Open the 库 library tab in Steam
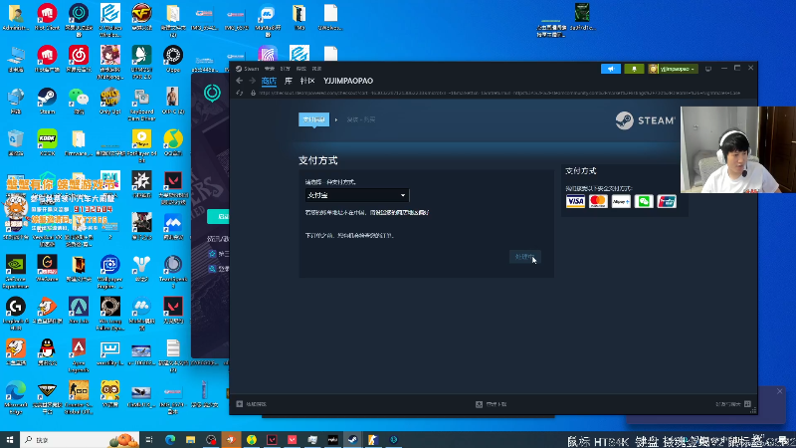 289,81
